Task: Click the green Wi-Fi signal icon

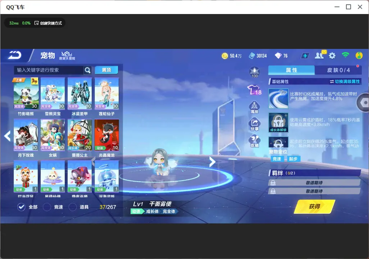Action: pyautogui.click(x=345, y=55)
